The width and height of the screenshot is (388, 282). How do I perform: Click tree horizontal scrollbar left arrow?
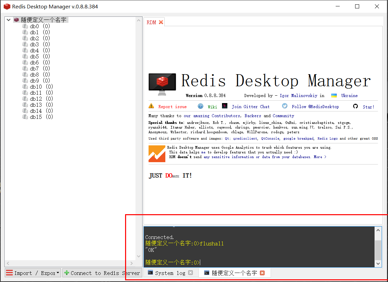pos(8,263)
